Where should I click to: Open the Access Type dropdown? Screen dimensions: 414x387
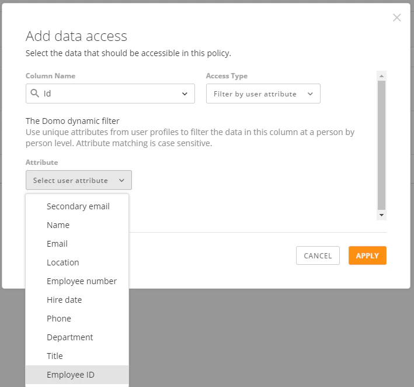point(263,94)
